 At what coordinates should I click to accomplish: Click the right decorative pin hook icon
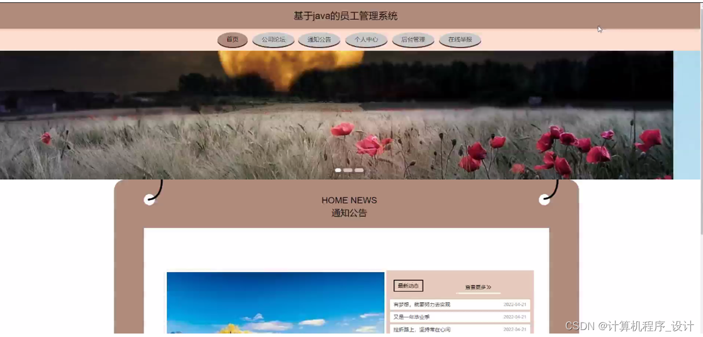[x=544, y=199]
